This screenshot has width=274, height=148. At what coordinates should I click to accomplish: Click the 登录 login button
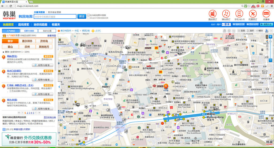[x=226, y=25]
